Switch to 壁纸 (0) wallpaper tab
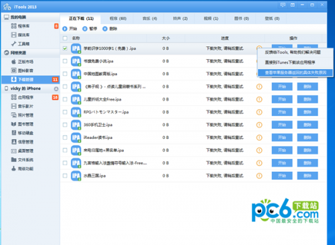335x245 pixels. 272,19
